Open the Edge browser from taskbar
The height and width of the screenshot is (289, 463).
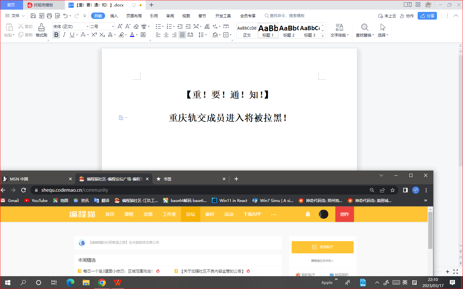70,283
